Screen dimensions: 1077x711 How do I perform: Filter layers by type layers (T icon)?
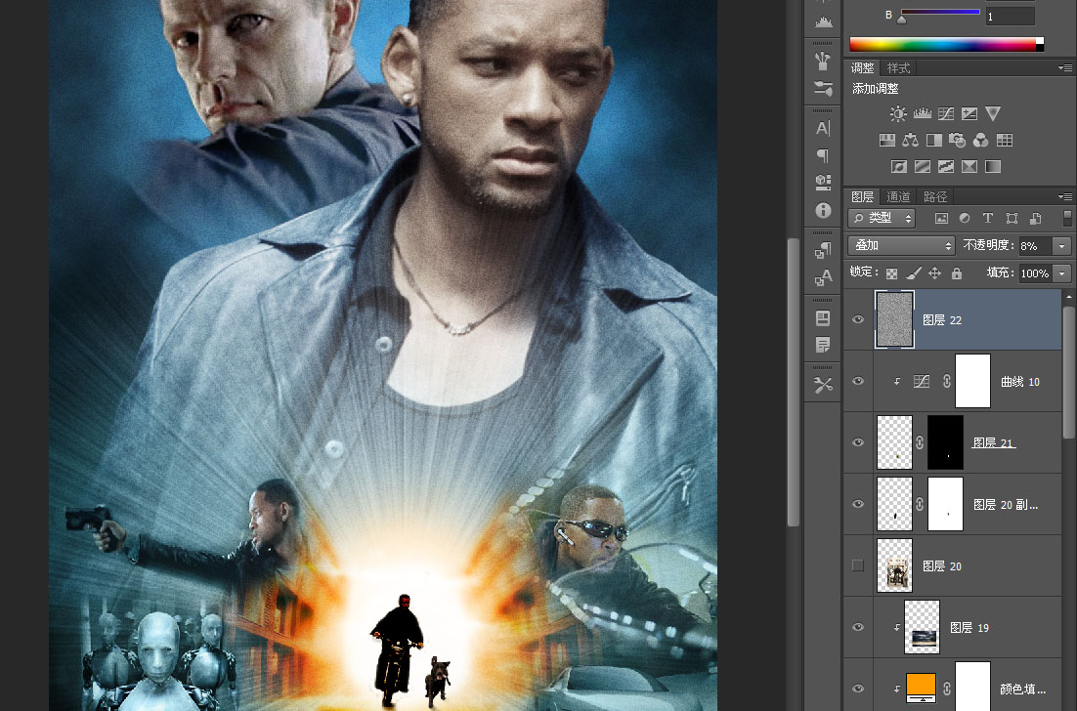(x=988, y=218)
